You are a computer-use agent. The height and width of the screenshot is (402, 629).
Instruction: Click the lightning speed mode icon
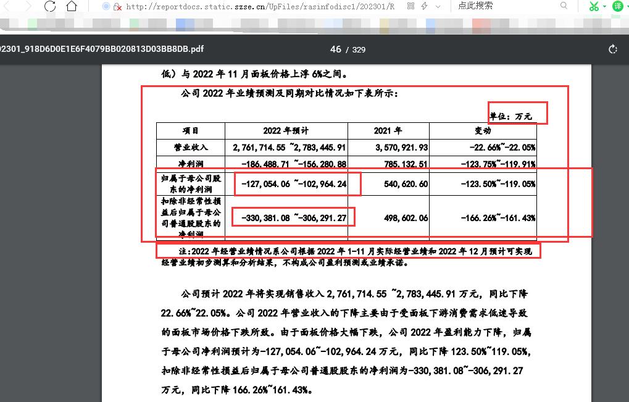424,6
